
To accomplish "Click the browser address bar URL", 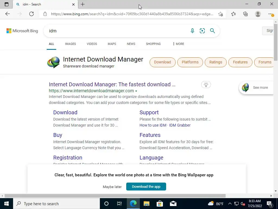I will 132,14.
